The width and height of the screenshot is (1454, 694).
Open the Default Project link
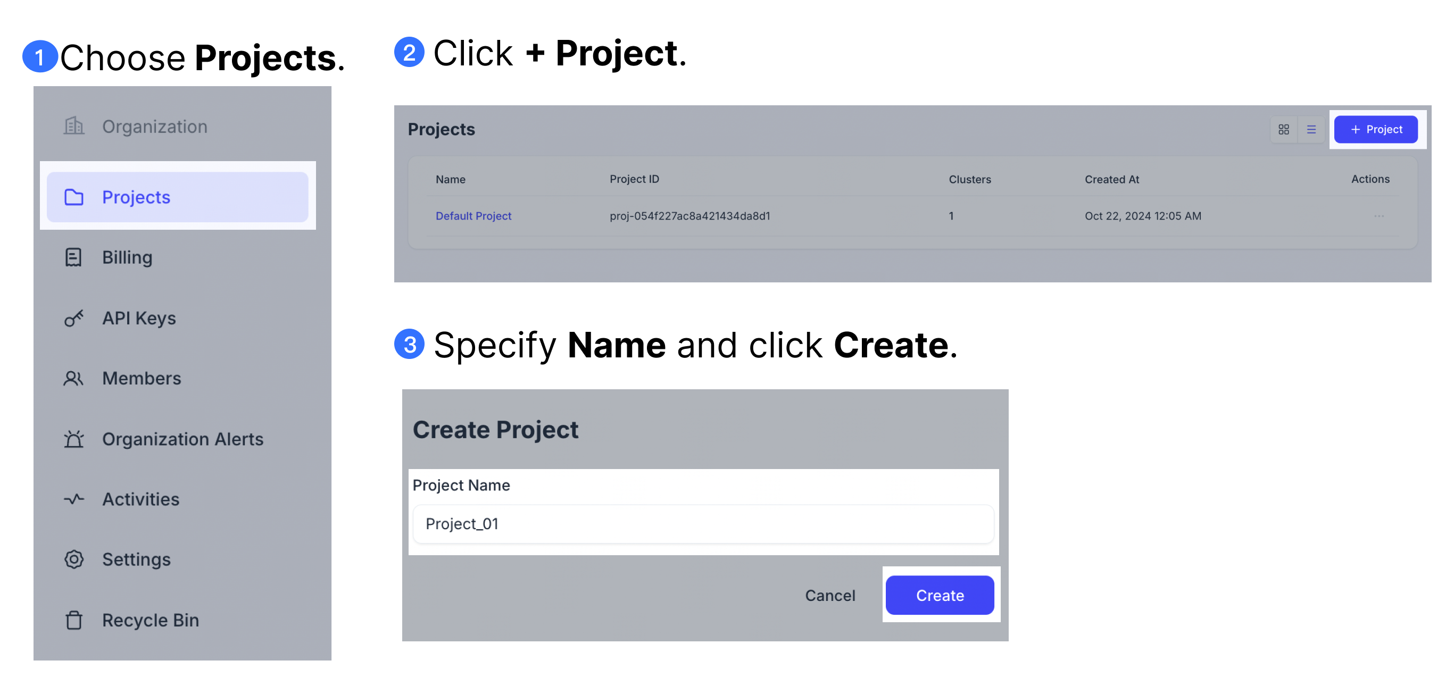click(473, 215)
